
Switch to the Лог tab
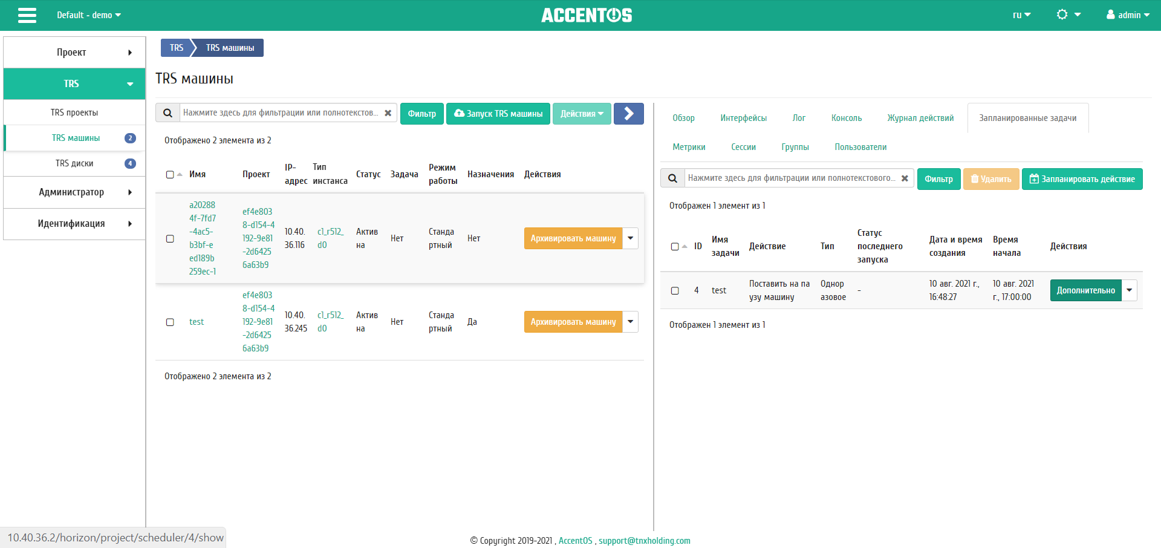[x=799, y=118]
